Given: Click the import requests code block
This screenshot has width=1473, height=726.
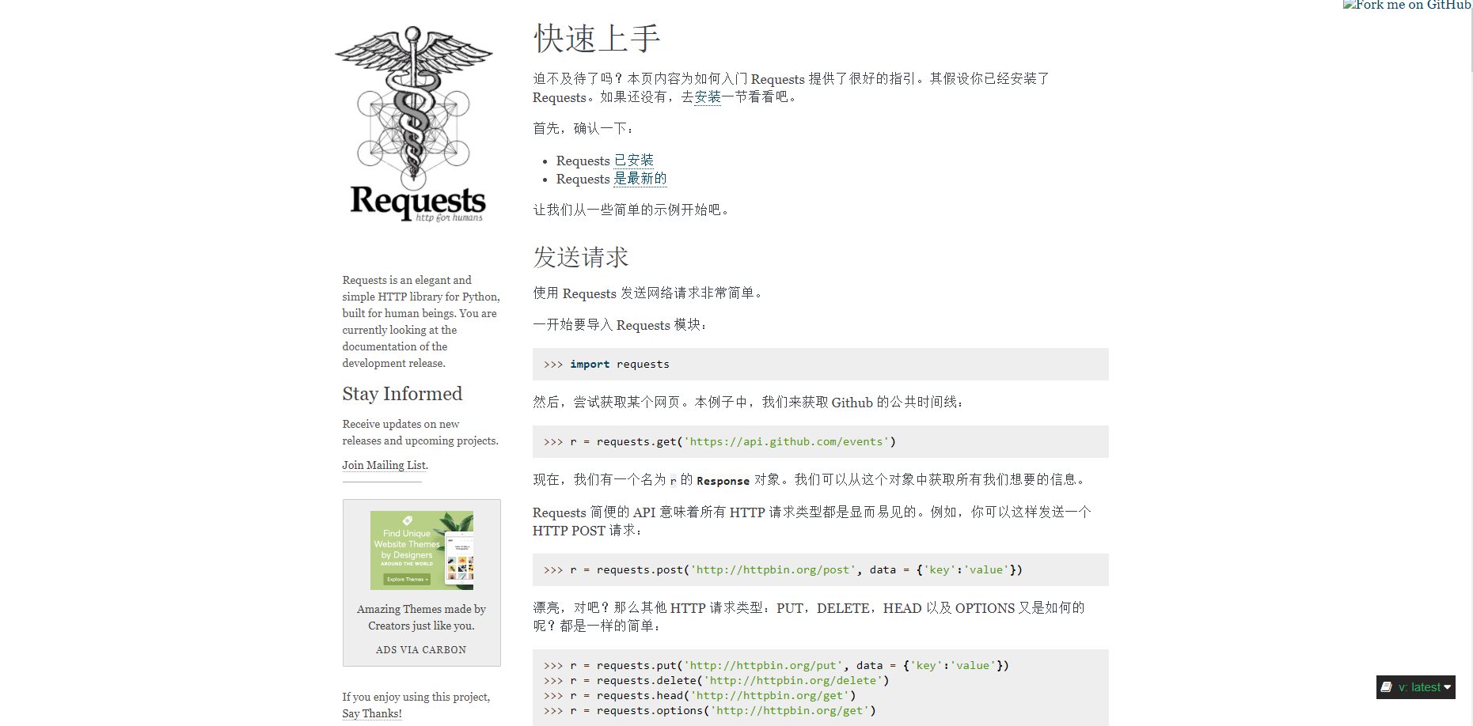Looking at the screenshot, I should click(x=820, y=365).
